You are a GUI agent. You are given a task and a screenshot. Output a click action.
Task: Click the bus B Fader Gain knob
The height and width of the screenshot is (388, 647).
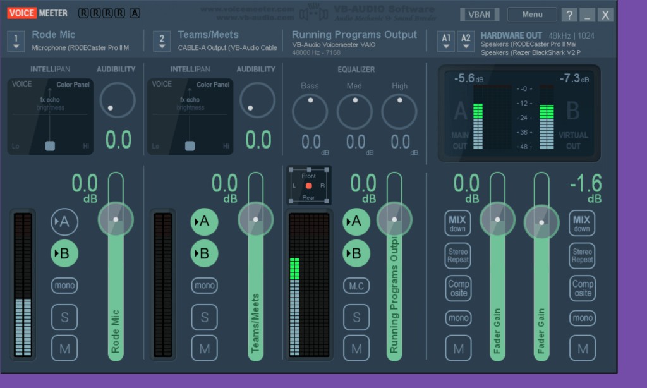coord(541,222)
